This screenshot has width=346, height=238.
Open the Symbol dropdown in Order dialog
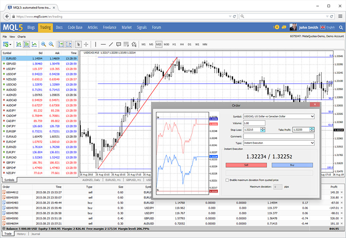click(311, 116)
